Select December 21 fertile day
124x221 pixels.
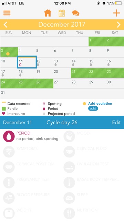pos(80,73)
